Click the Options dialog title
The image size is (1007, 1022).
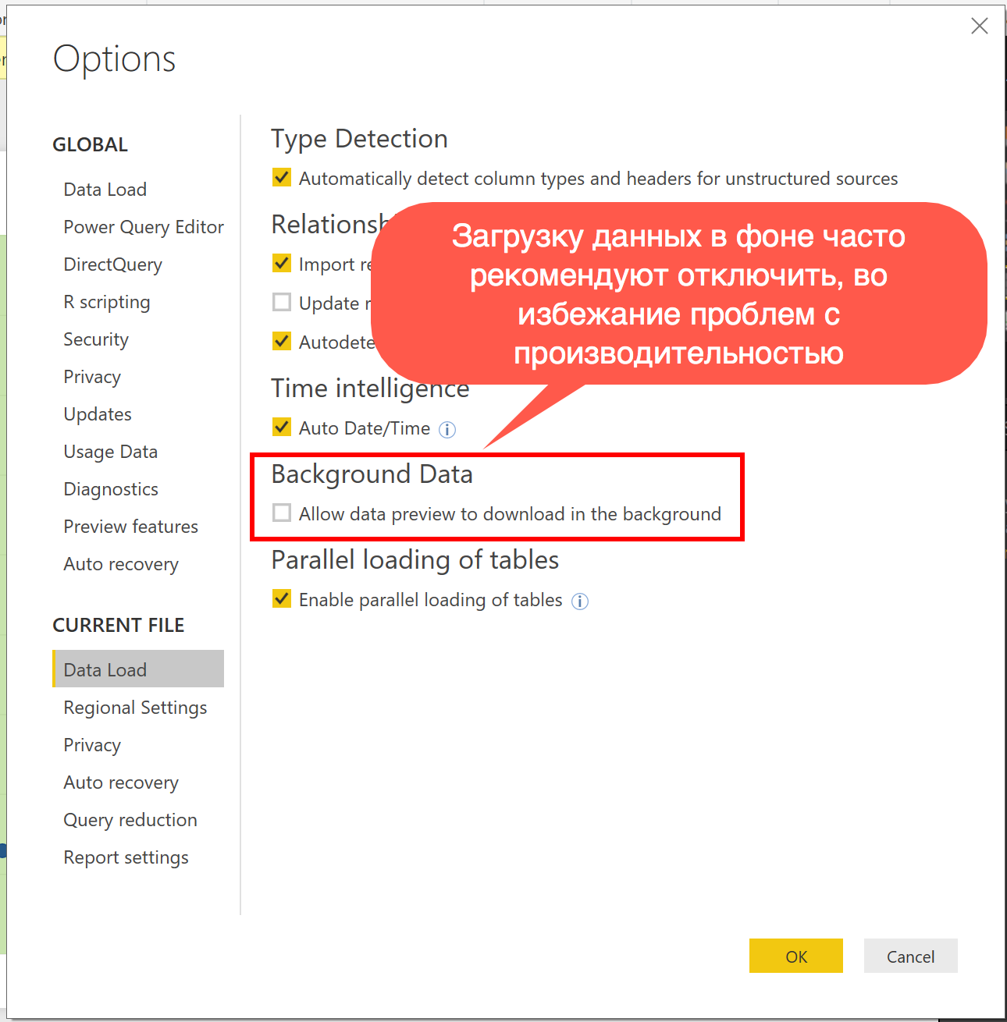point(115,59)
